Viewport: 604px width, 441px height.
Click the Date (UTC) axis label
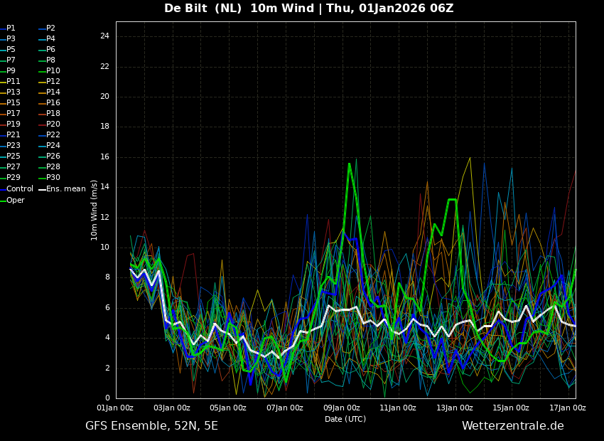[345, 419]
